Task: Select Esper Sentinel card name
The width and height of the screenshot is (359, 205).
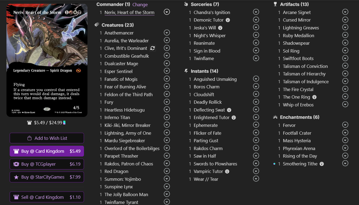Action: pyautogui.click(x=118, y=71)
